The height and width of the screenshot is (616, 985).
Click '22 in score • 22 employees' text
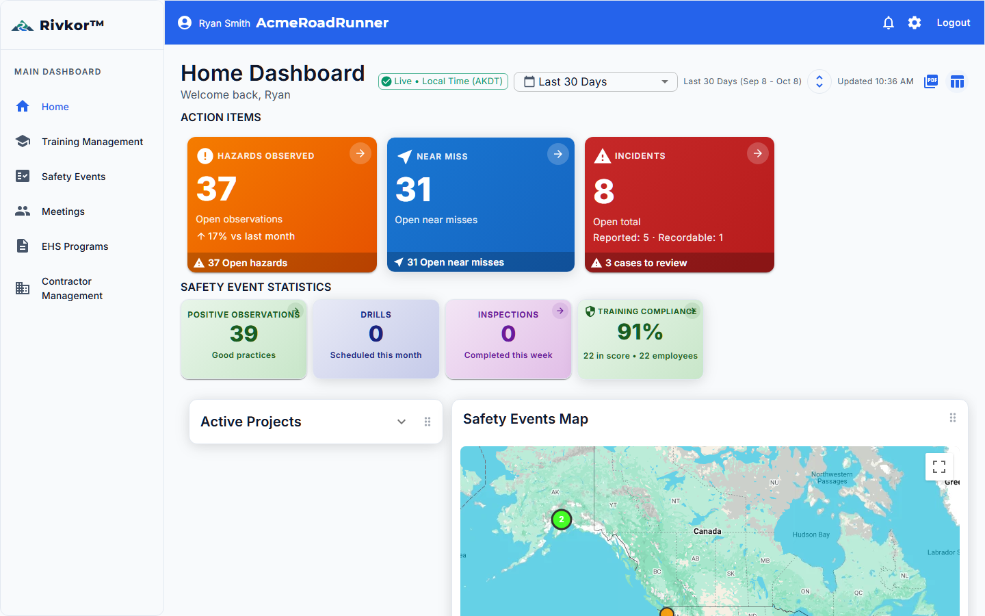(x=640, y=356)
